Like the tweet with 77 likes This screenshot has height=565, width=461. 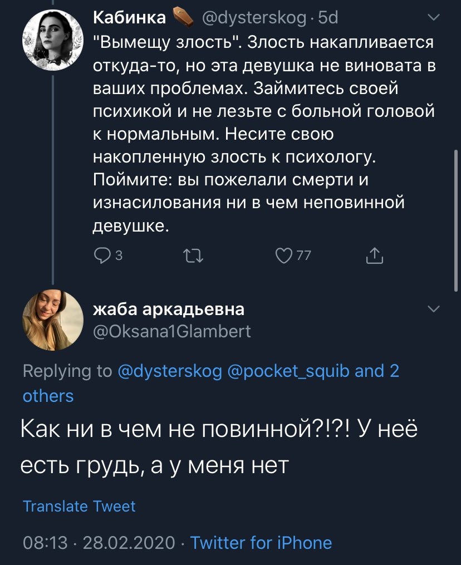point(284,256)
